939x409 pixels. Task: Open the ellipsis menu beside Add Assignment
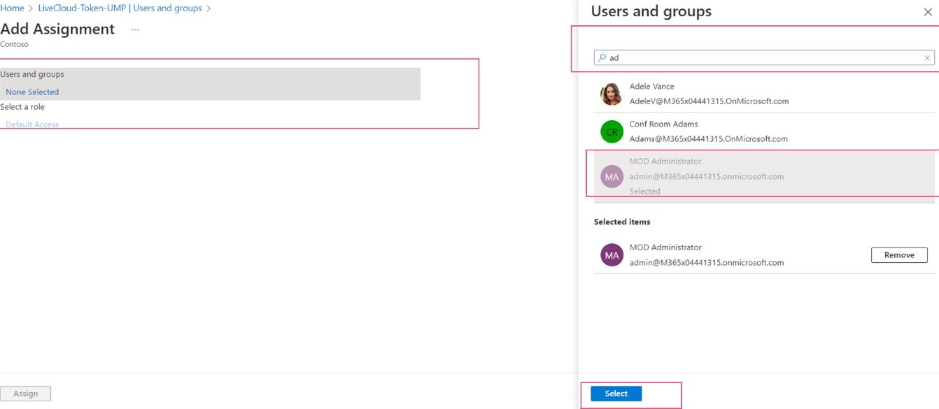click(x=135, y=30)
